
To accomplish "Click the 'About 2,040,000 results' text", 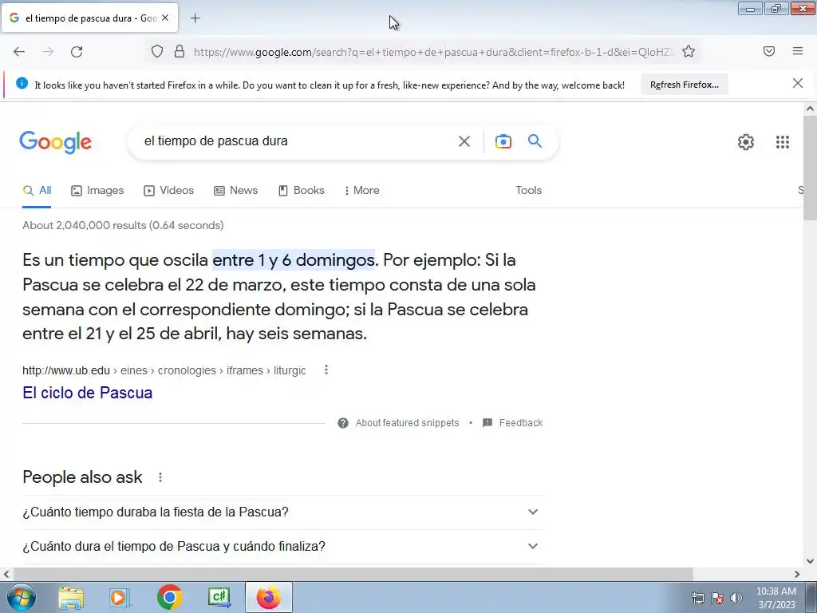I will (123, 226).
